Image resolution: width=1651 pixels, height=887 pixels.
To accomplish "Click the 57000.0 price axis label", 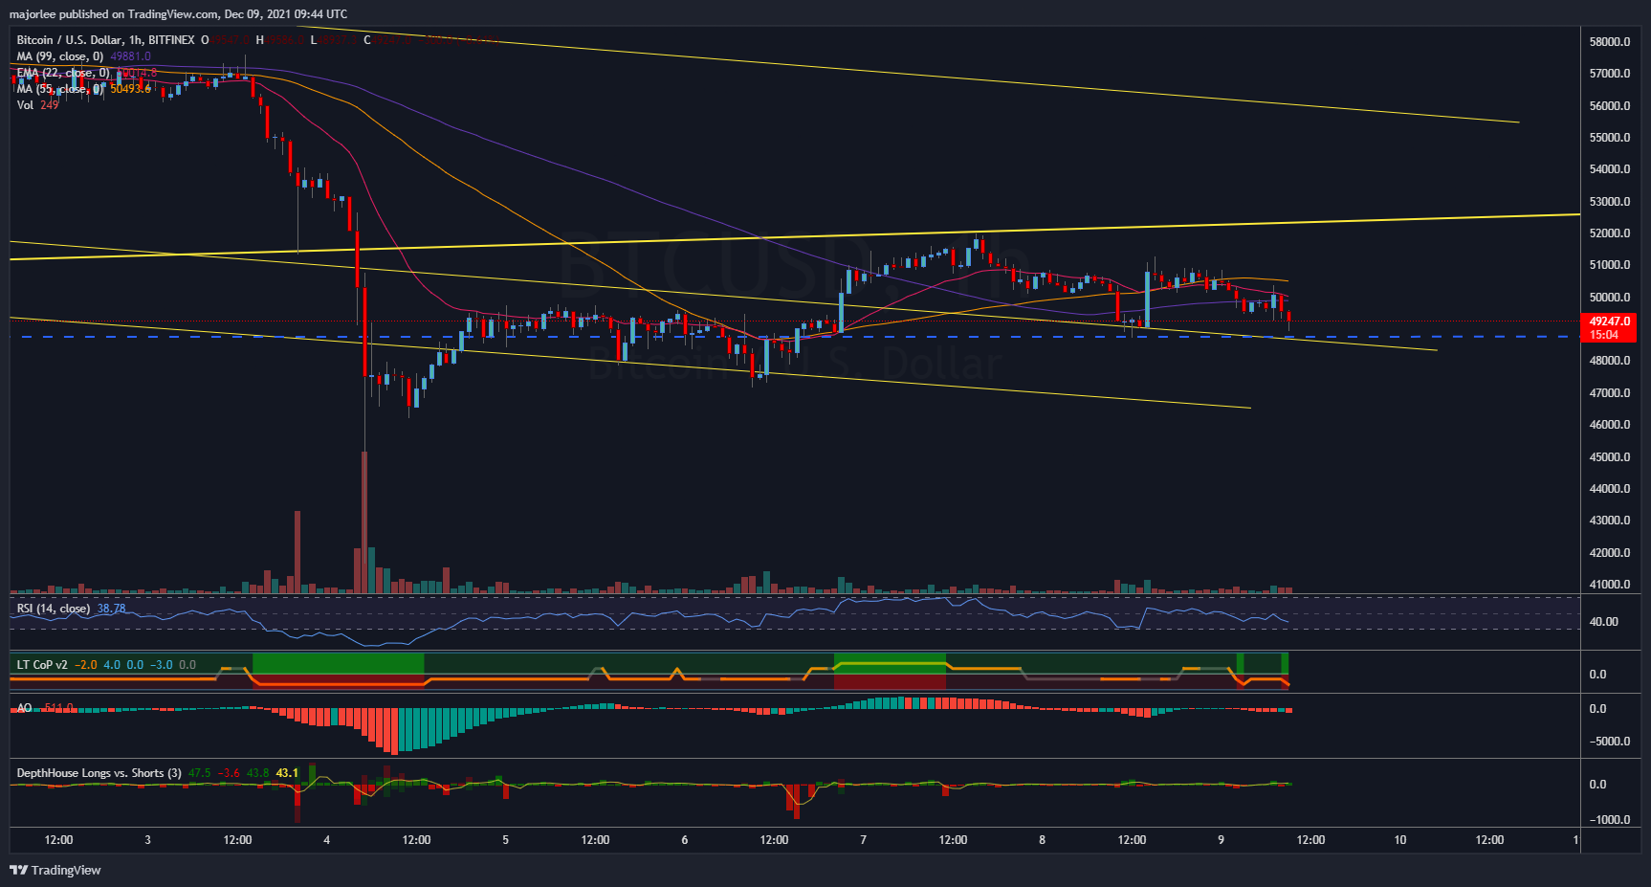I will pos(1610,74).
